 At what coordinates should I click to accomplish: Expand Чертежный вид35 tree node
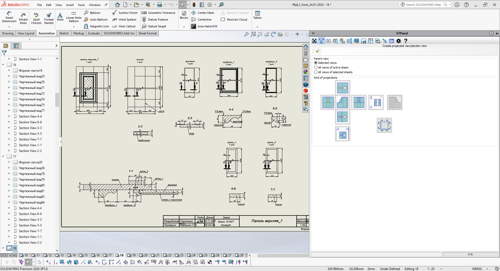point(9,76)
